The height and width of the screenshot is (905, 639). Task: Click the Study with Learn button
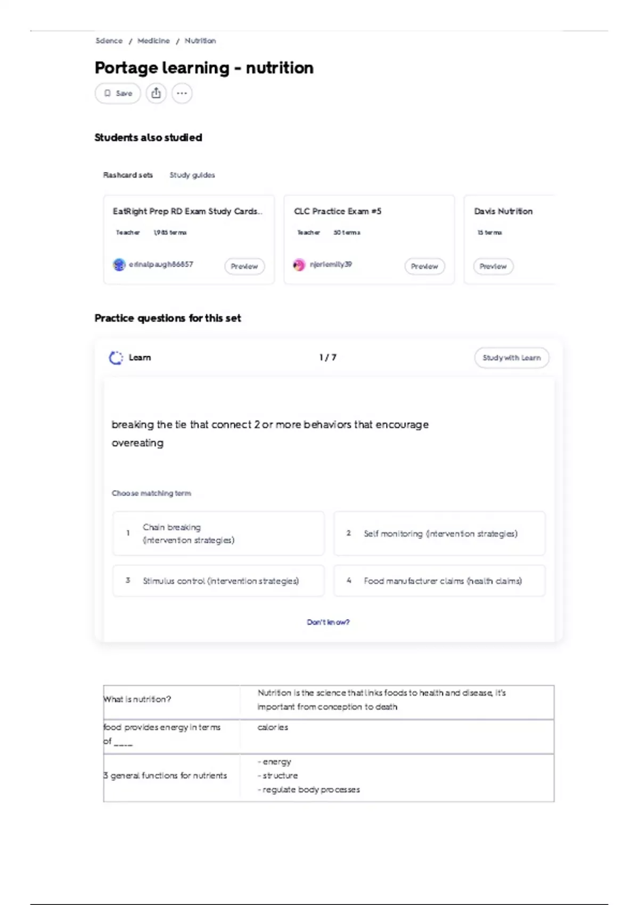511,358
